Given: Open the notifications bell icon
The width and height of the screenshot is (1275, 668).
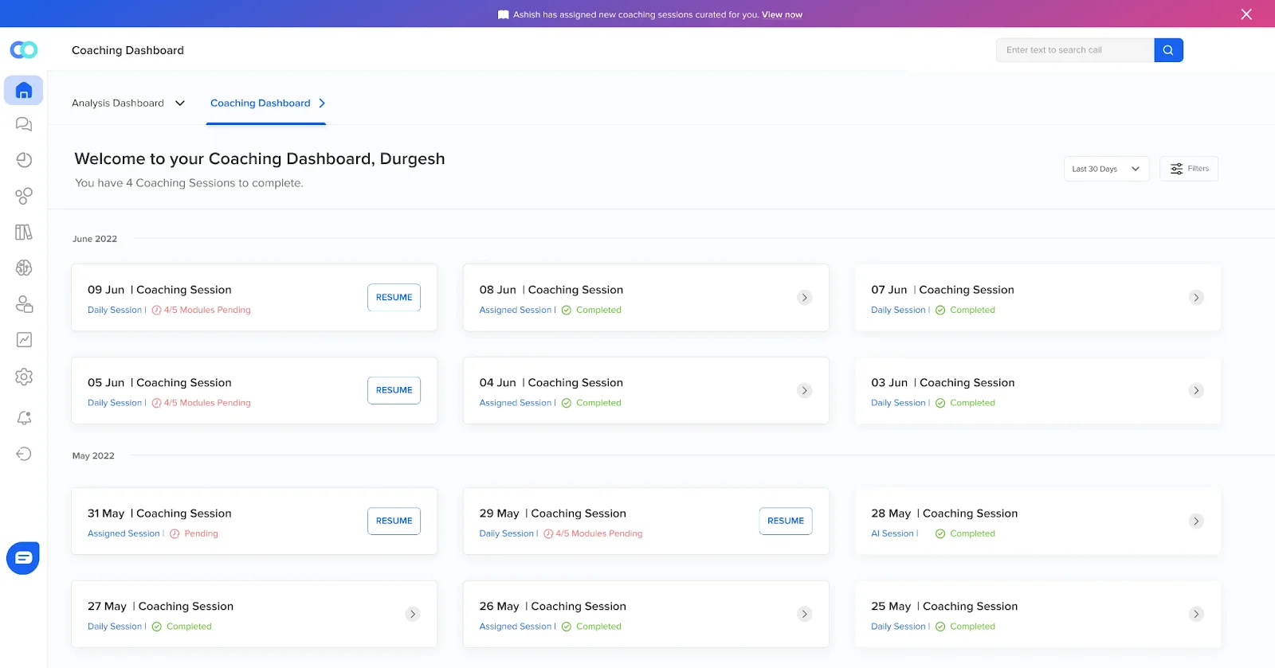Looking at the screenshot, I should 24,418.
